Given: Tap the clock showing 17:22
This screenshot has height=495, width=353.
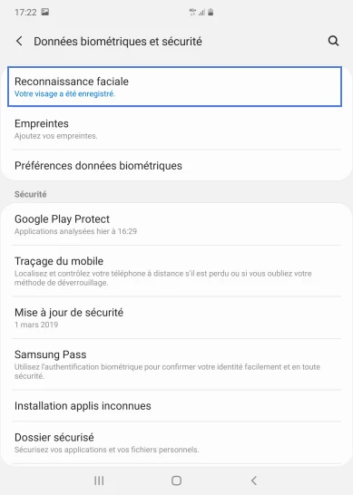Looking at the screenshot, I should click(25, 13).
